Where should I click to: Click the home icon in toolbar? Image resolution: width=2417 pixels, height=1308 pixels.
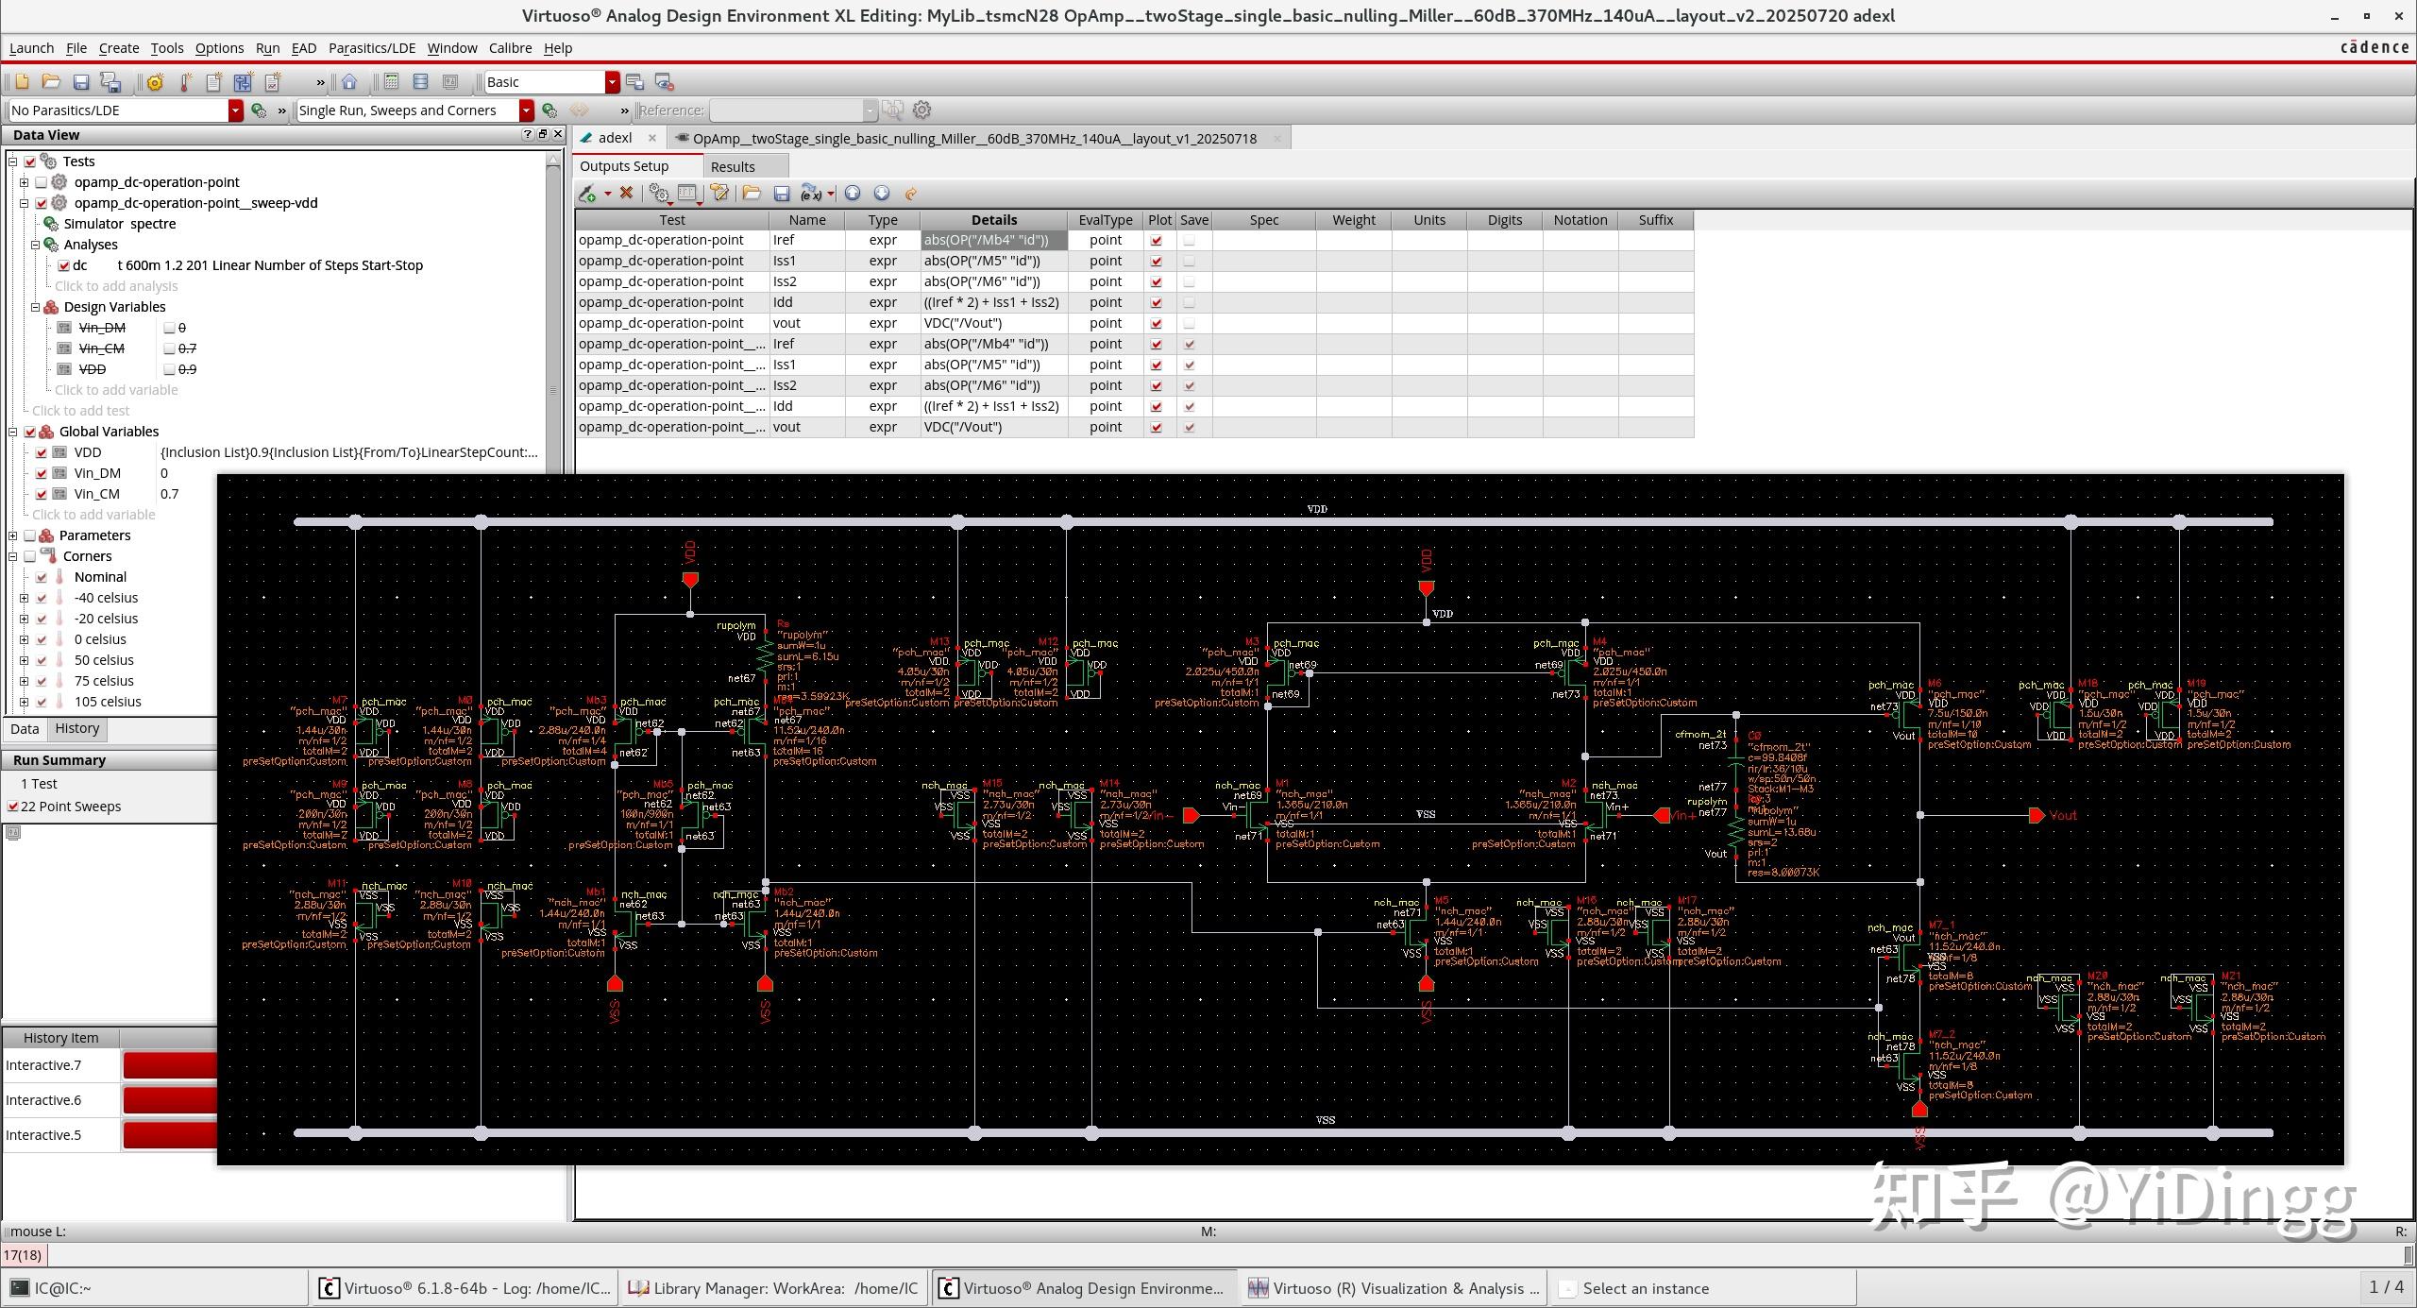pos(349,82)
